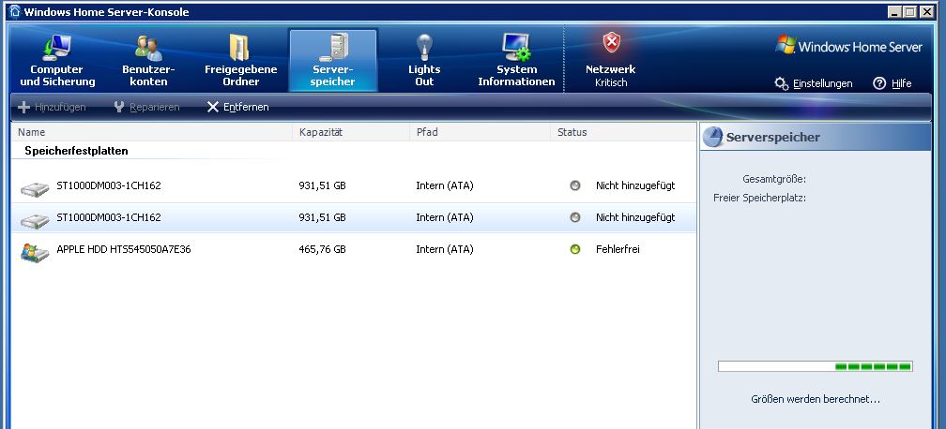Sort by Pfad column header
Image resolution: width=946 pixels, height=429 pixels.
point(480,132)
